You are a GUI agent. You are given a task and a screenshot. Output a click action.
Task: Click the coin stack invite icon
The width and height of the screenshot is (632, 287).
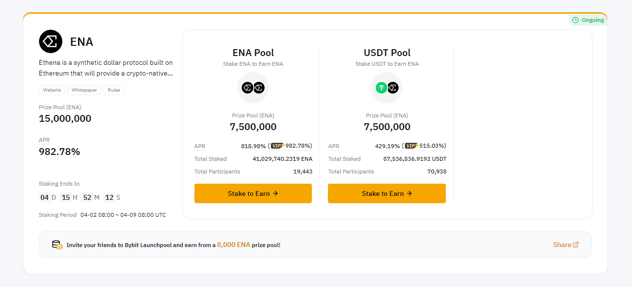coord(57,245)
